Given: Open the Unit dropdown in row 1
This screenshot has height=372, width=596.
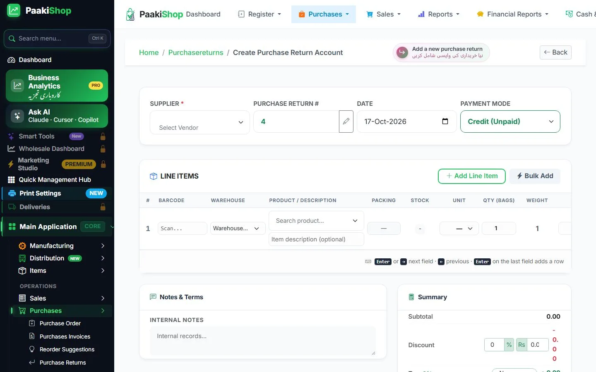Looking at the screenshot, I should pyautogui.click(x=459, y=229).
